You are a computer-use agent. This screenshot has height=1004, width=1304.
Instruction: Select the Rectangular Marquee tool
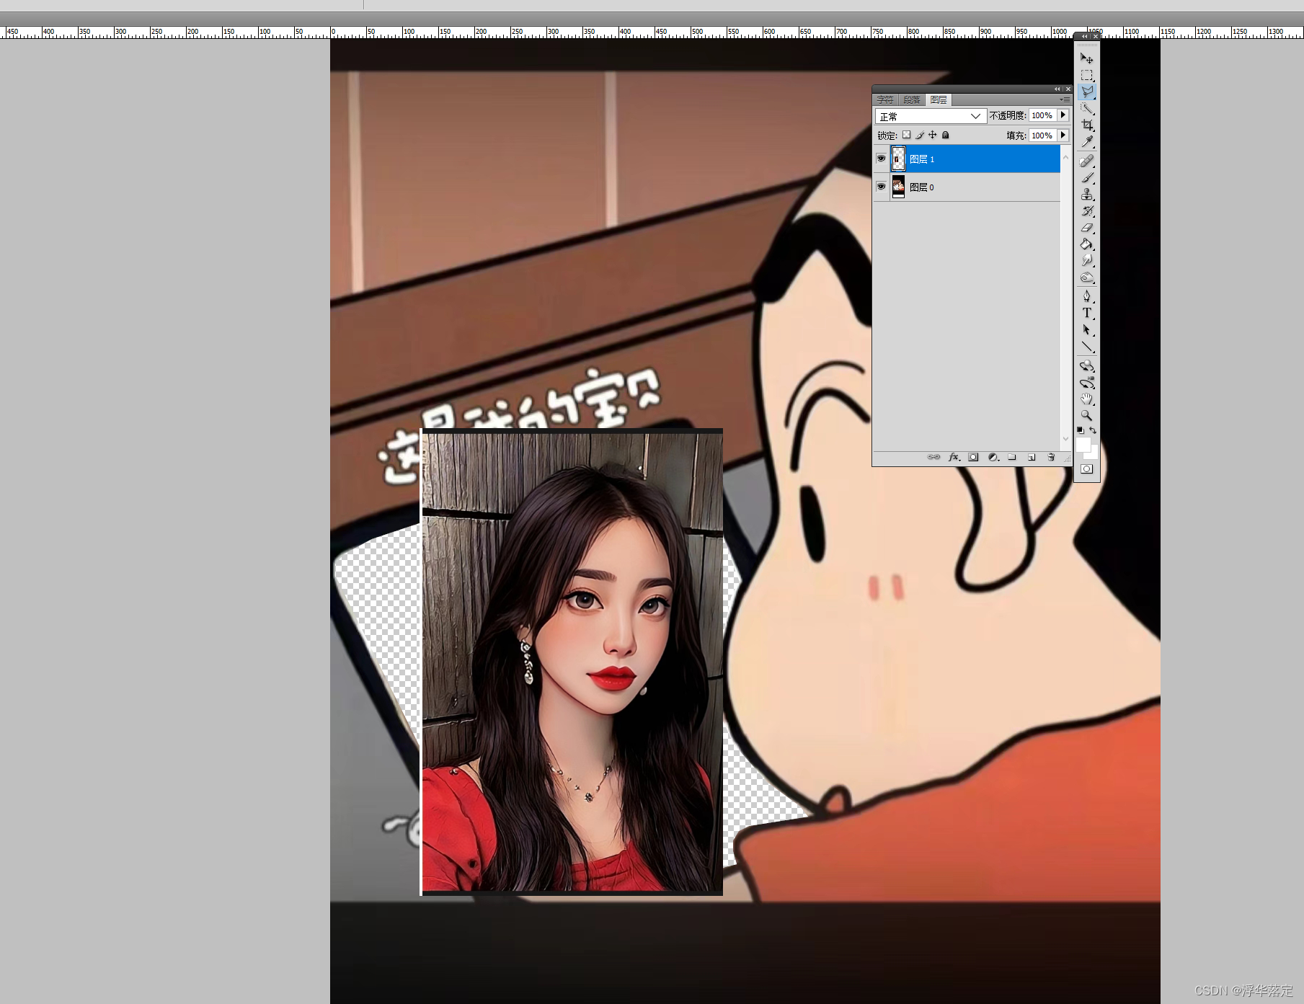(1087, 75)
